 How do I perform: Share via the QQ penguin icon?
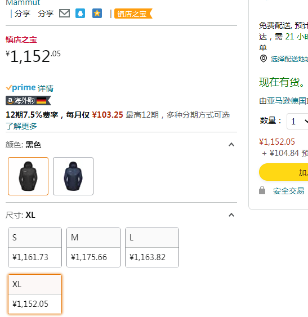(81, 14)
